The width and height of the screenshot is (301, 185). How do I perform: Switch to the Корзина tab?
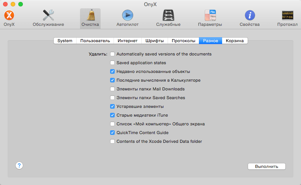(x=235, y=41)
